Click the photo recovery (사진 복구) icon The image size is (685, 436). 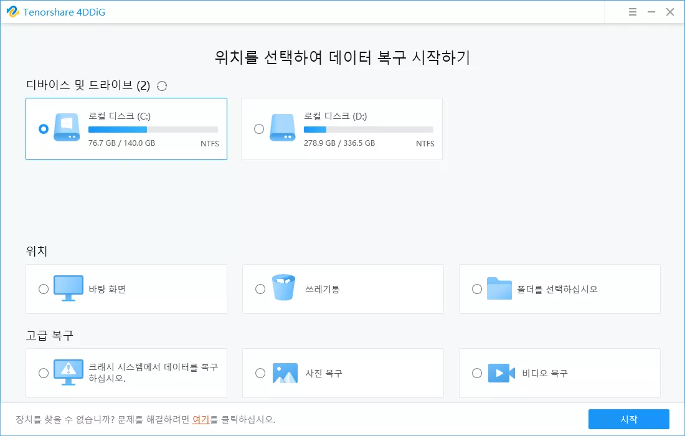click(x=285, y=373)
